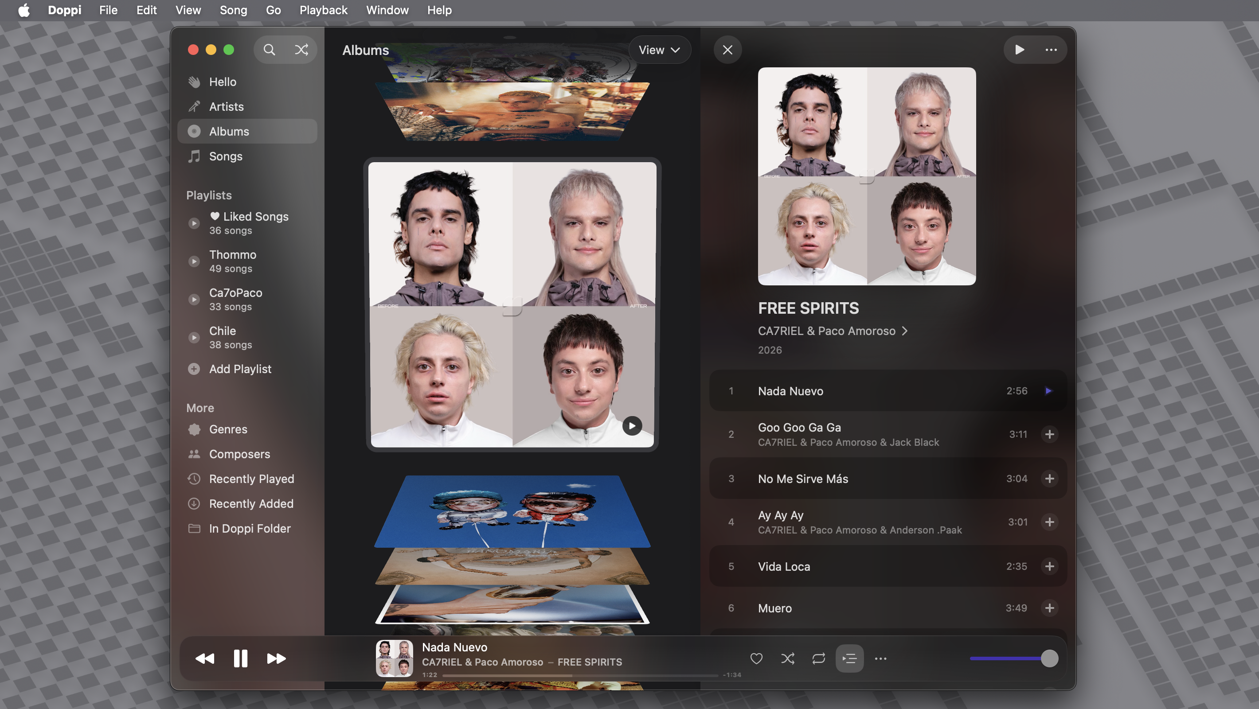Open the Help menu

point(439,10)
